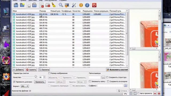The height and width of the screenshot is (96, 171).
Task: Open tools with the wrench-and-screwdriver icon
Action: coord(74,5)
